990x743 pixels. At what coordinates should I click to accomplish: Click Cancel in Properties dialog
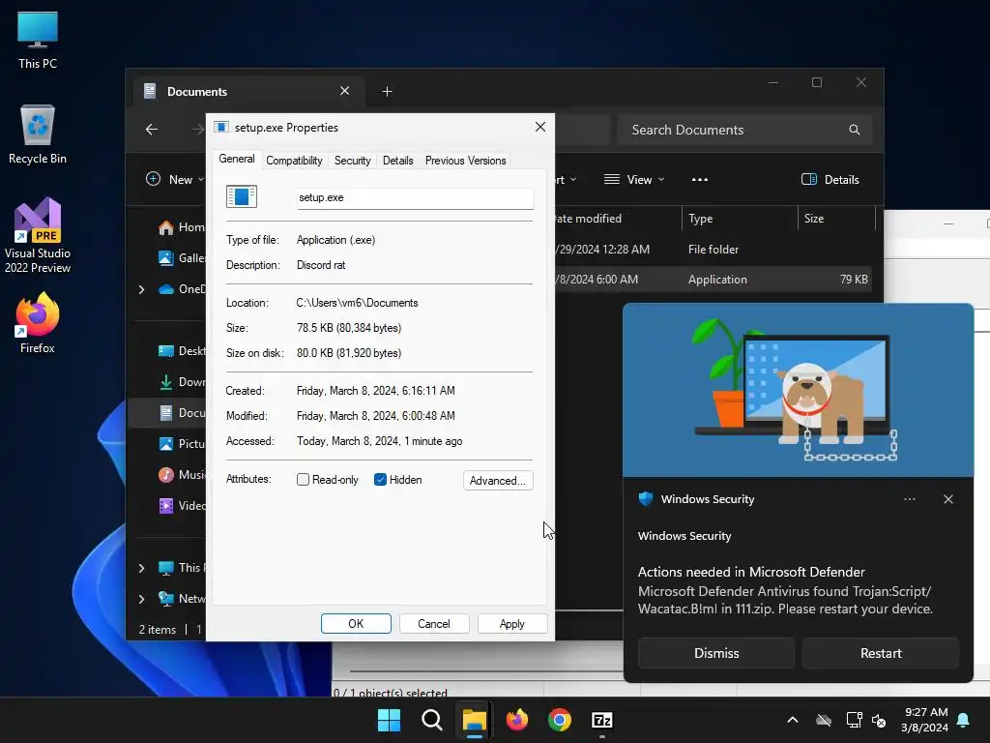tap(434, 624)
